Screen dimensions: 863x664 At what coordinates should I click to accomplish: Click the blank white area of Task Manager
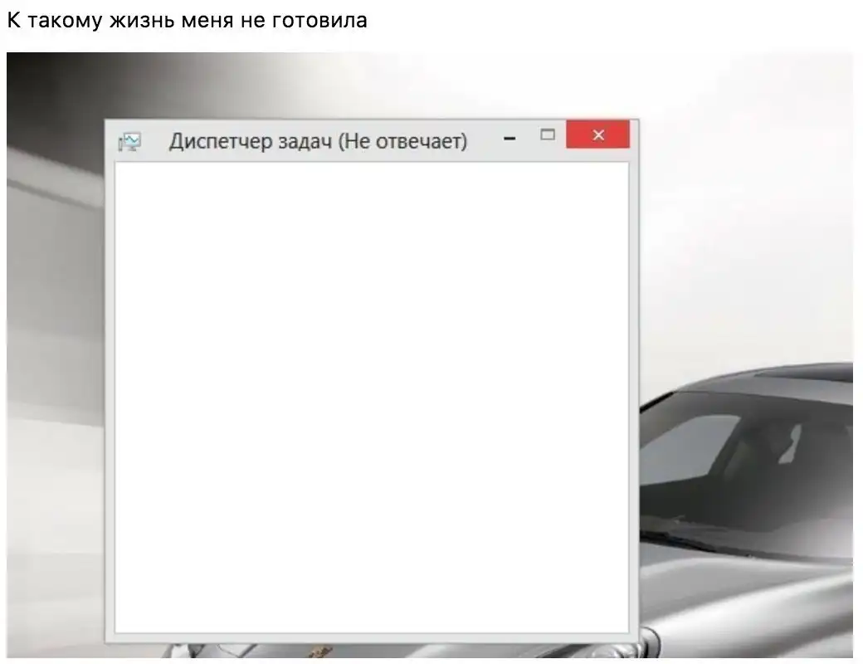point(371,397)
